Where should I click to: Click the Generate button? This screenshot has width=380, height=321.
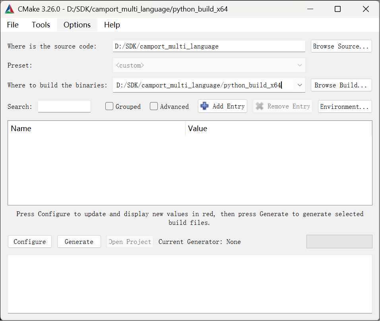click(79, 242)
